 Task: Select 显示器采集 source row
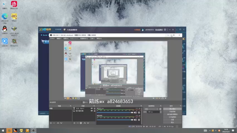pyautogui.click(x=84, y=111)
